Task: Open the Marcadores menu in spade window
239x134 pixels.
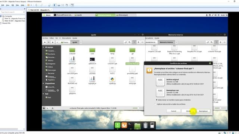Action: coord(66,38)
